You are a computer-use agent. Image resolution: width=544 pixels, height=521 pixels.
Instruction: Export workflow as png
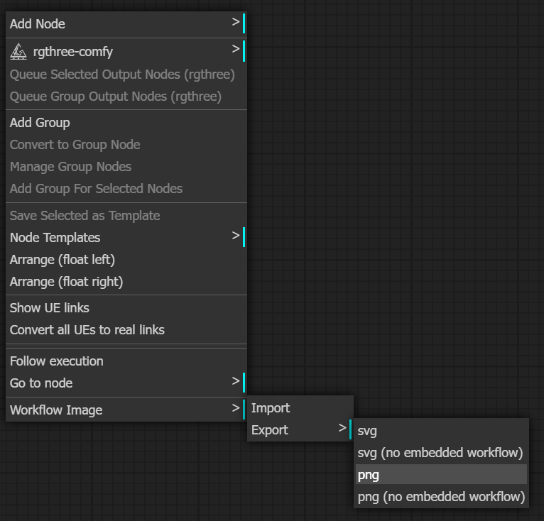(441, 475)
